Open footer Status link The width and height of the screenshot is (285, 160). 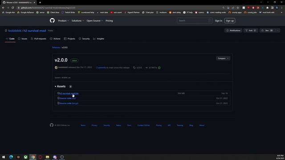118,125
